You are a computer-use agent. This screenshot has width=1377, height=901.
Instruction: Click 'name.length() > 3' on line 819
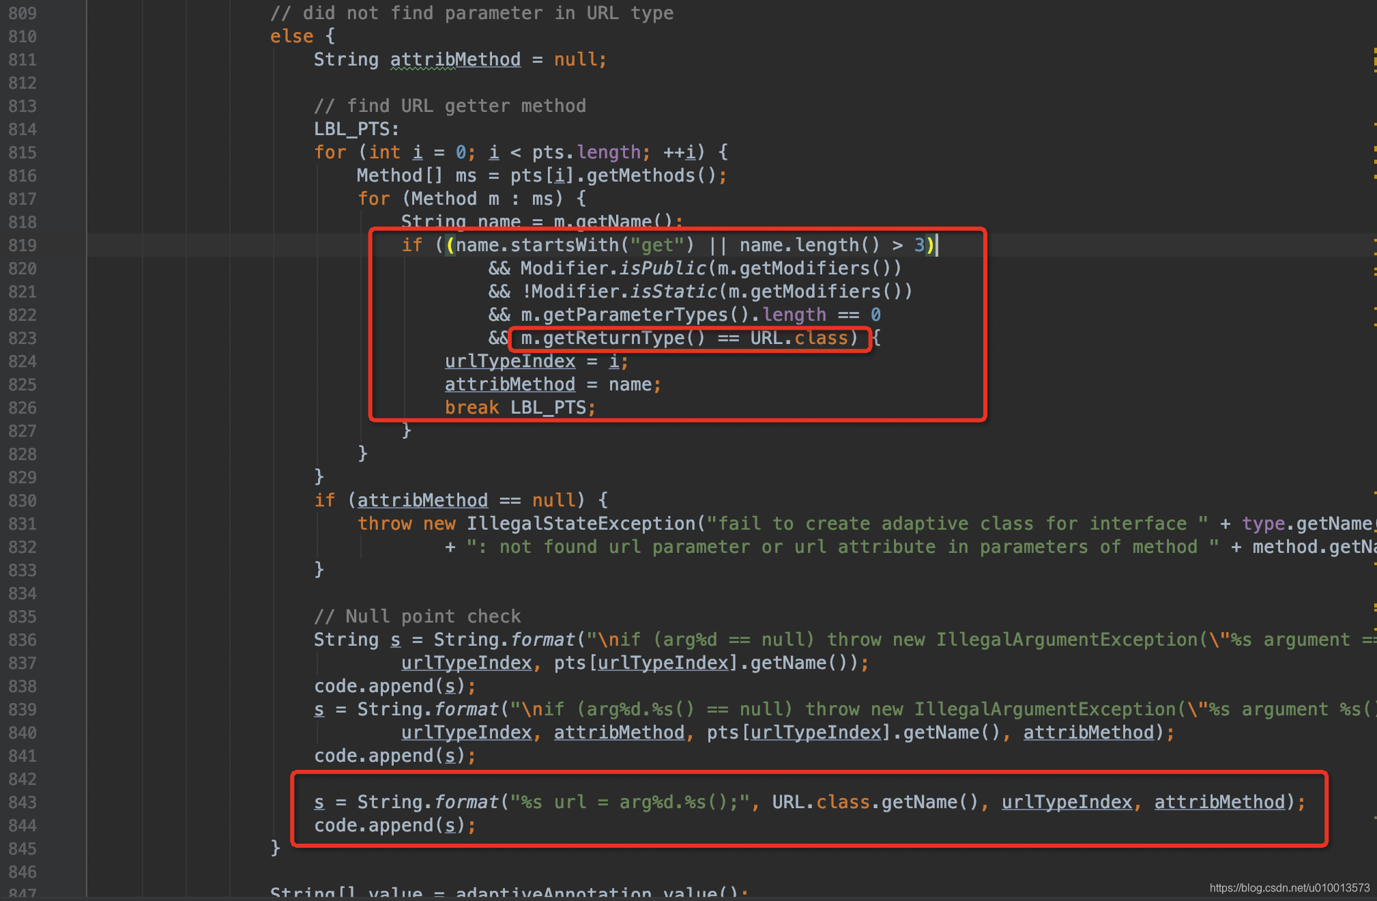pos(832,245)
